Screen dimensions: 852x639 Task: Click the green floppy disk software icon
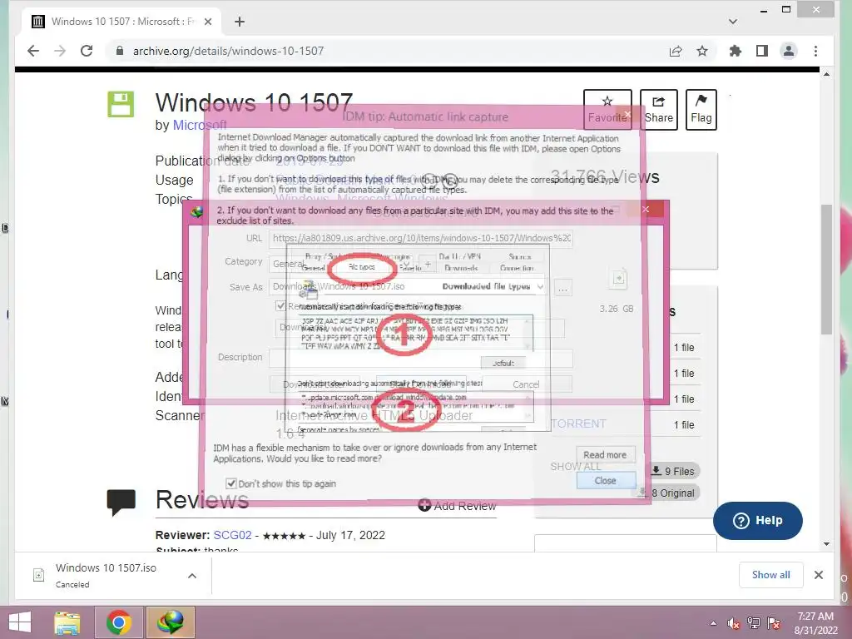tap(121, 104)
